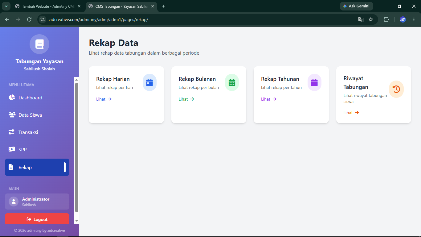
Task: Open the Lihat link under Rekap Tahunan
Action: [269, 99]
